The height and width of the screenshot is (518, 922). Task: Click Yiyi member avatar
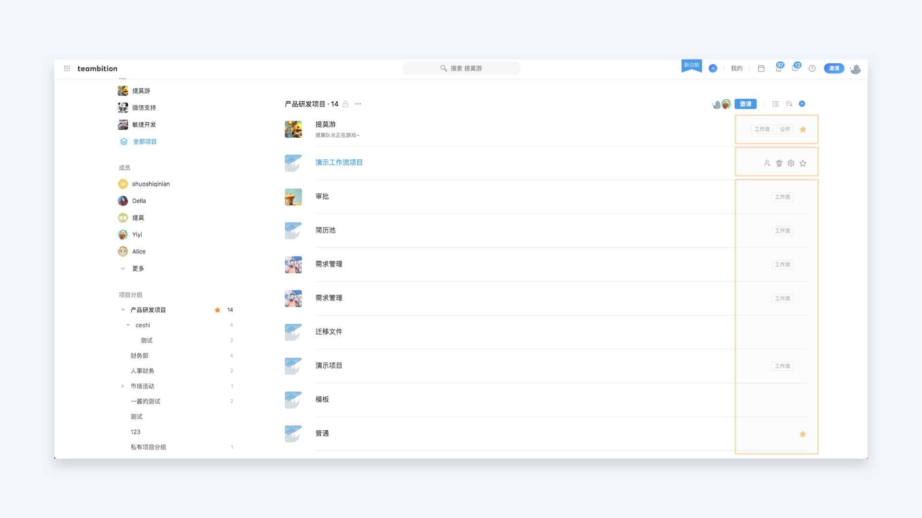point(123,235)
